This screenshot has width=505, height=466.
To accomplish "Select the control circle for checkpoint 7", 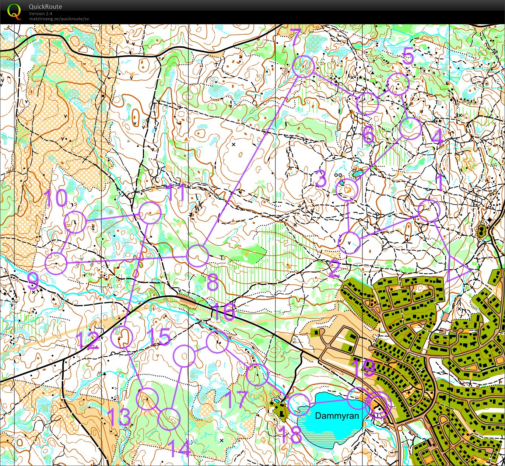I will point(304,66).
